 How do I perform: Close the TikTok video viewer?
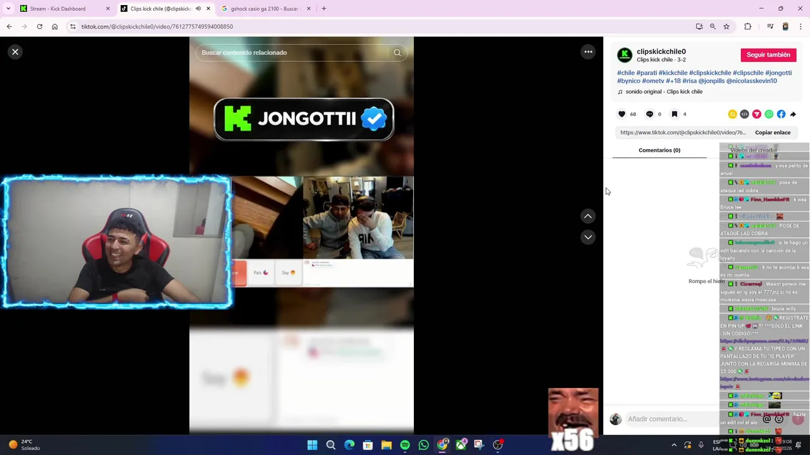click(x=15, y=52)
